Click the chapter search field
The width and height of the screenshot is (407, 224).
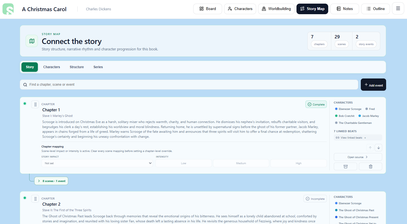click(189, 85)
